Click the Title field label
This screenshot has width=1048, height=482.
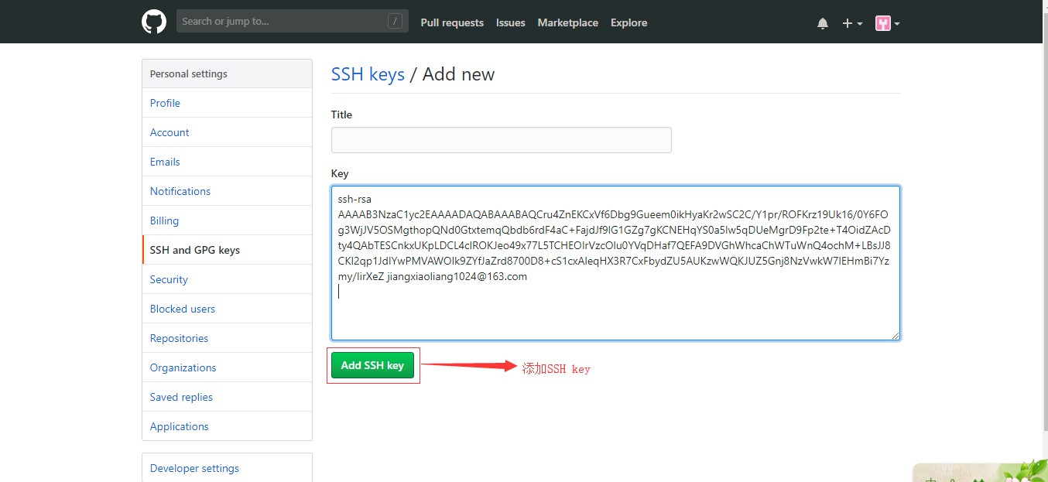tap(341, 115)
